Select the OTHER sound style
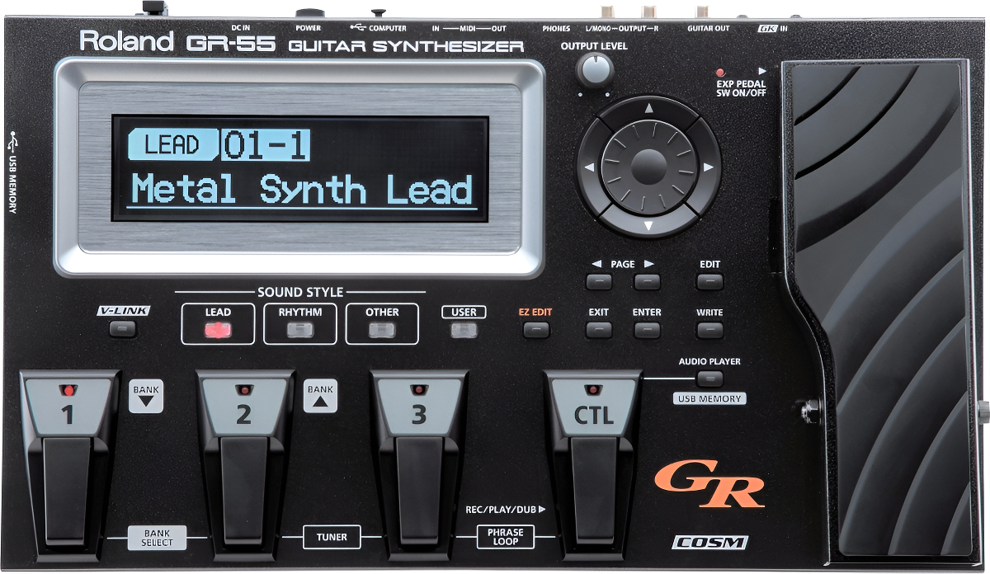The image size is (990, 574). pyautogui.click(x=381, y=331)
